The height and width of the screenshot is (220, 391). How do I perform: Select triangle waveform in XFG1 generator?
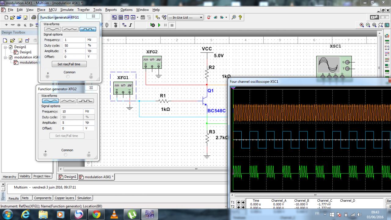70,29
